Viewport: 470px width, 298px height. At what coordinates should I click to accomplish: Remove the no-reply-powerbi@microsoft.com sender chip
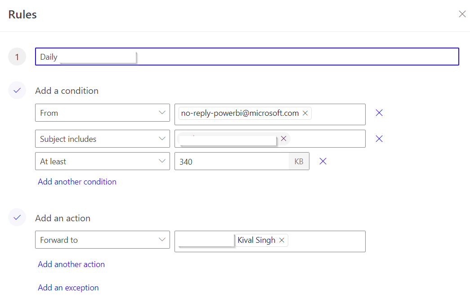click(x=305, y=113)
